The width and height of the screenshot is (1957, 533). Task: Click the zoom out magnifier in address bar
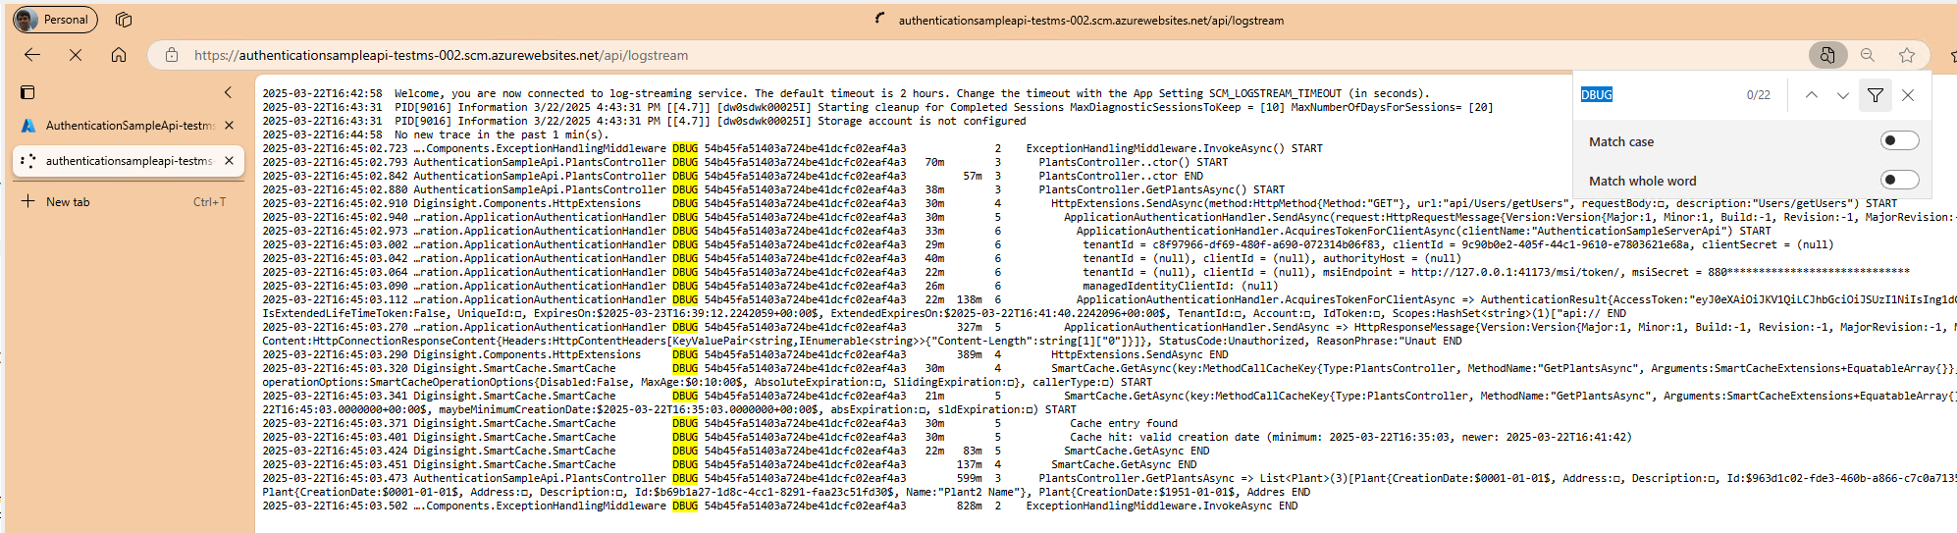(1868, 55)
